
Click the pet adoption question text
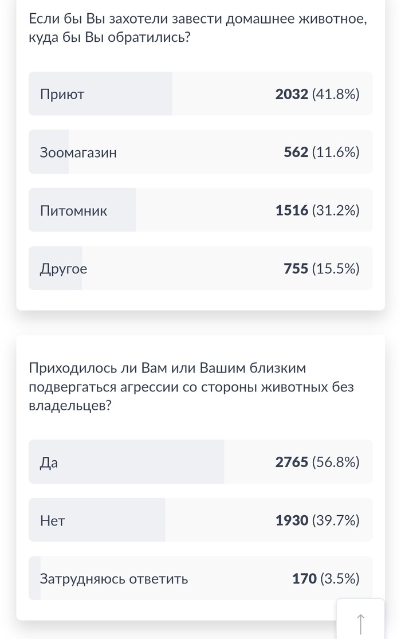[198, 29]
